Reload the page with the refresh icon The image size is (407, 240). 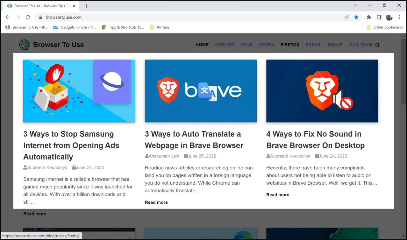click(x=28, y=17)
